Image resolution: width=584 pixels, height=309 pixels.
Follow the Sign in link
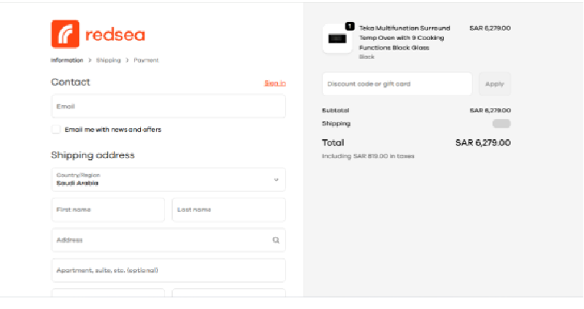(x=274, y=83)
